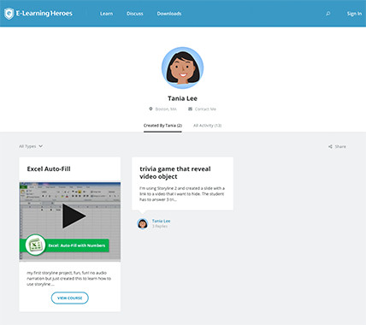Open the Contact Me link
366x325 pixels.
(205, 109)
